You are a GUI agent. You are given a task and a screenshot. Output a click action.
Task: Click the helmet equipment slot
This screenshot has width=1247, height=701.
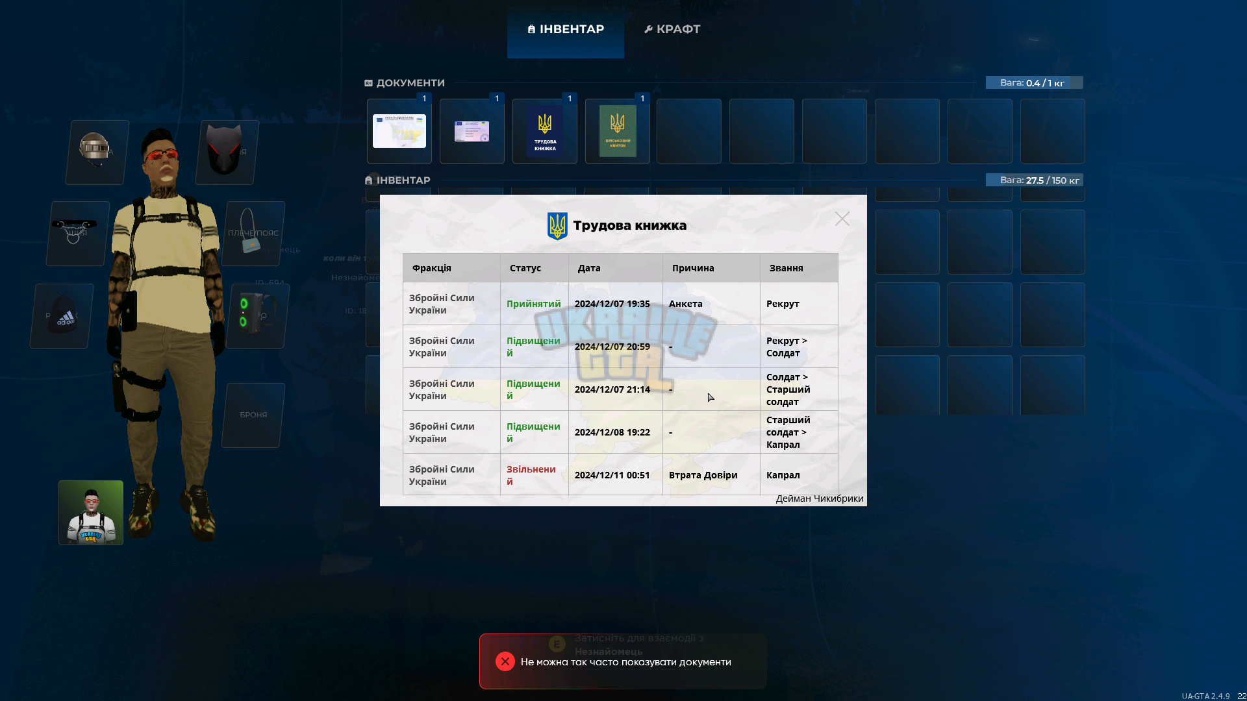click(x=97, y=152)
